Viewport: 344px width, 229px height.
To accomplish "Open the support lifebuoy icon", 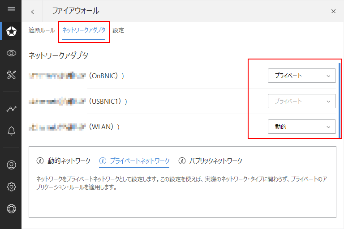I will pos(11,208).
